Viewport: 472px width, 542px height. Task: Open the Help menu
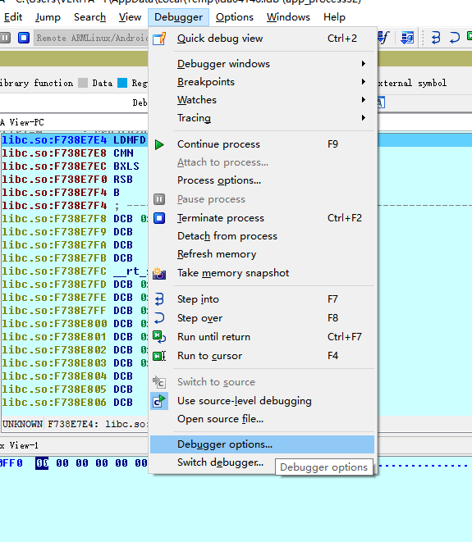(x=334, y=17)
